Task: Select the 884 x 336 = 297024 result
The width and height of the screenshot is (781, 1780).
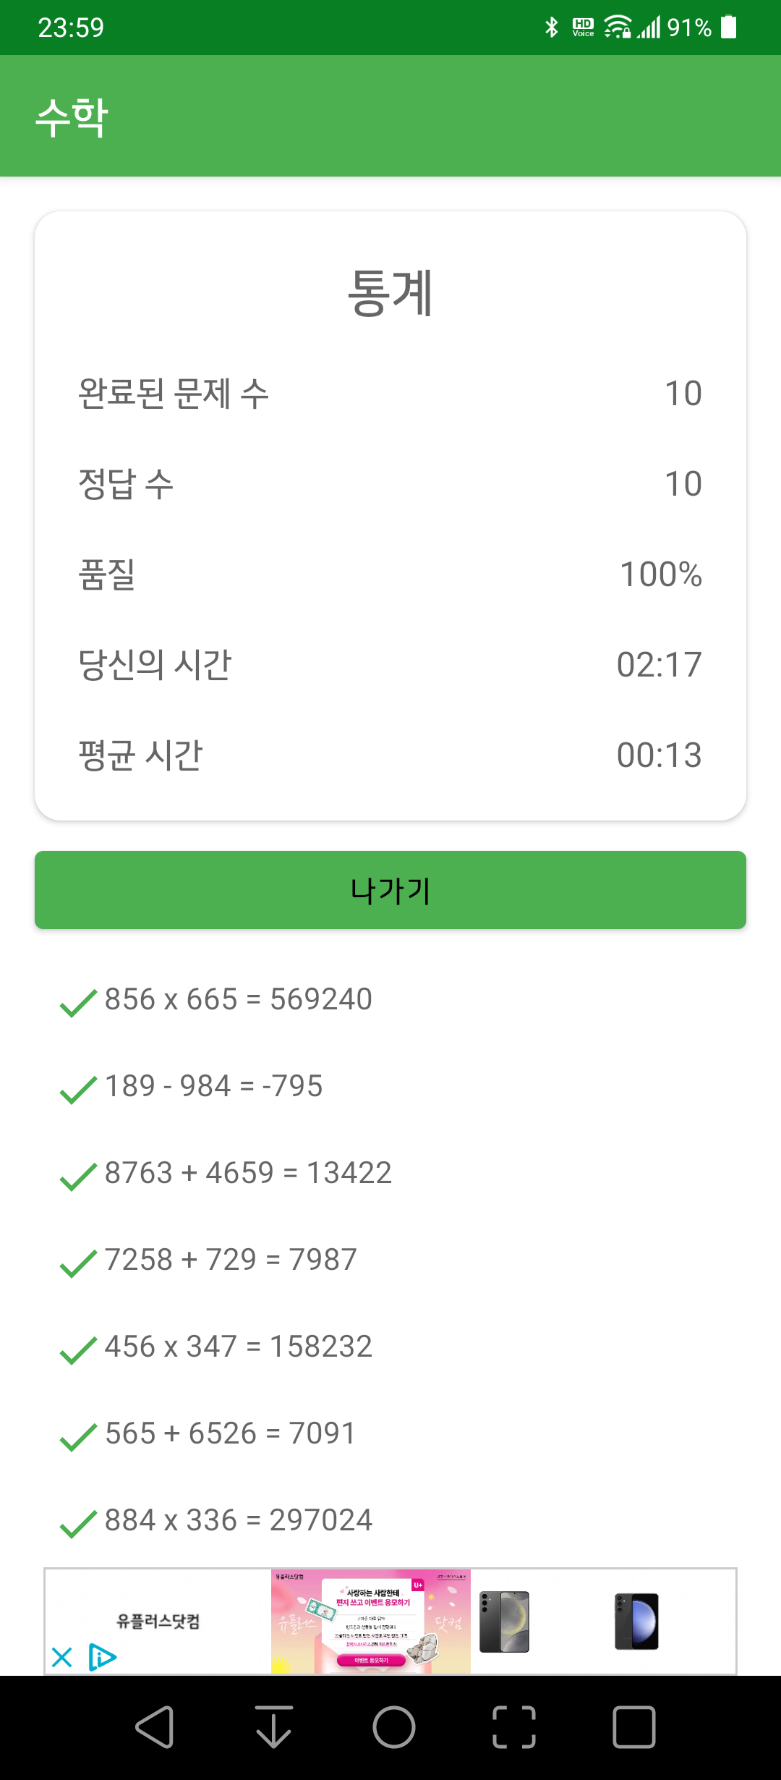Action: pos(239,1520)
